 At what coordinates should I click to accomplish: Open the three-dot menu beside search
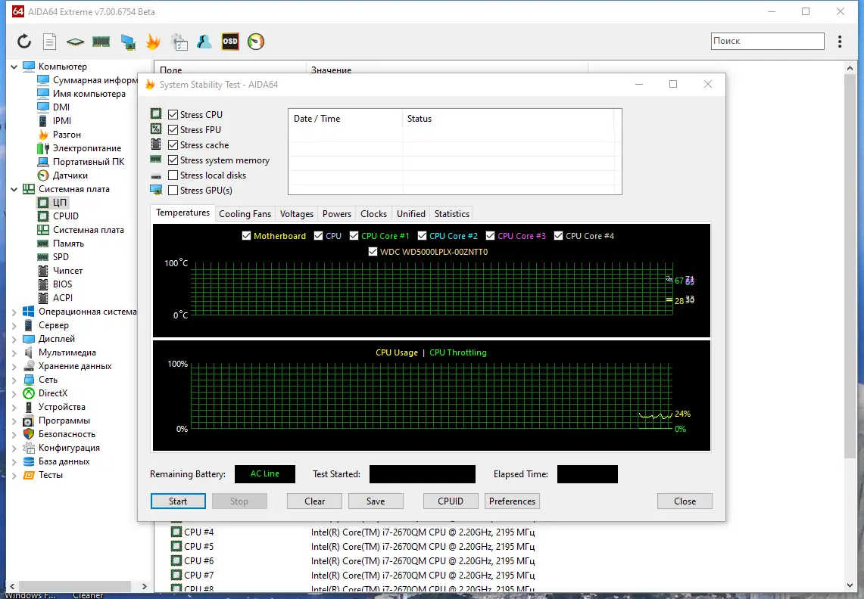pos(840,42)
